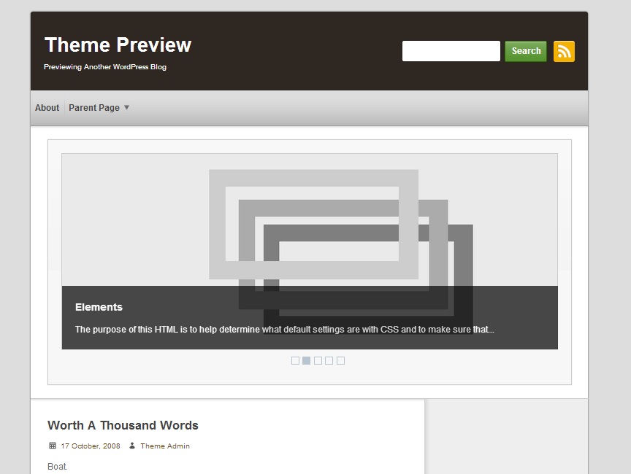This screenshot has width=631, height=474.
Task: Select the highlighted second slider dot
Action: pyautogui.click(x=307, y=360)
